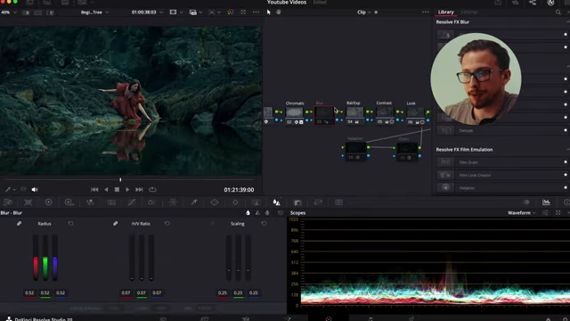Reset all Blur palette settings

click(x=281, y=213)
